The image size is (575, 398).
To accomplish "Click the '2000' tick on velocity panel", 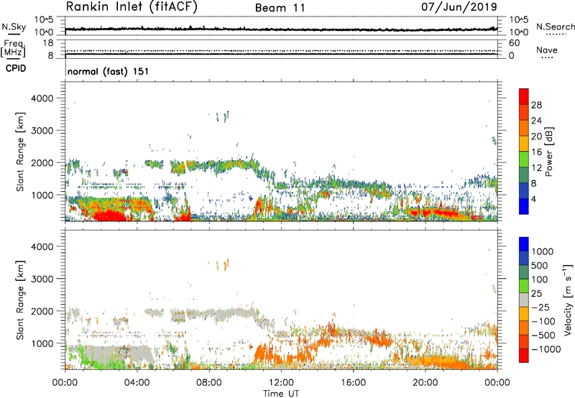I will click(42, 311).
